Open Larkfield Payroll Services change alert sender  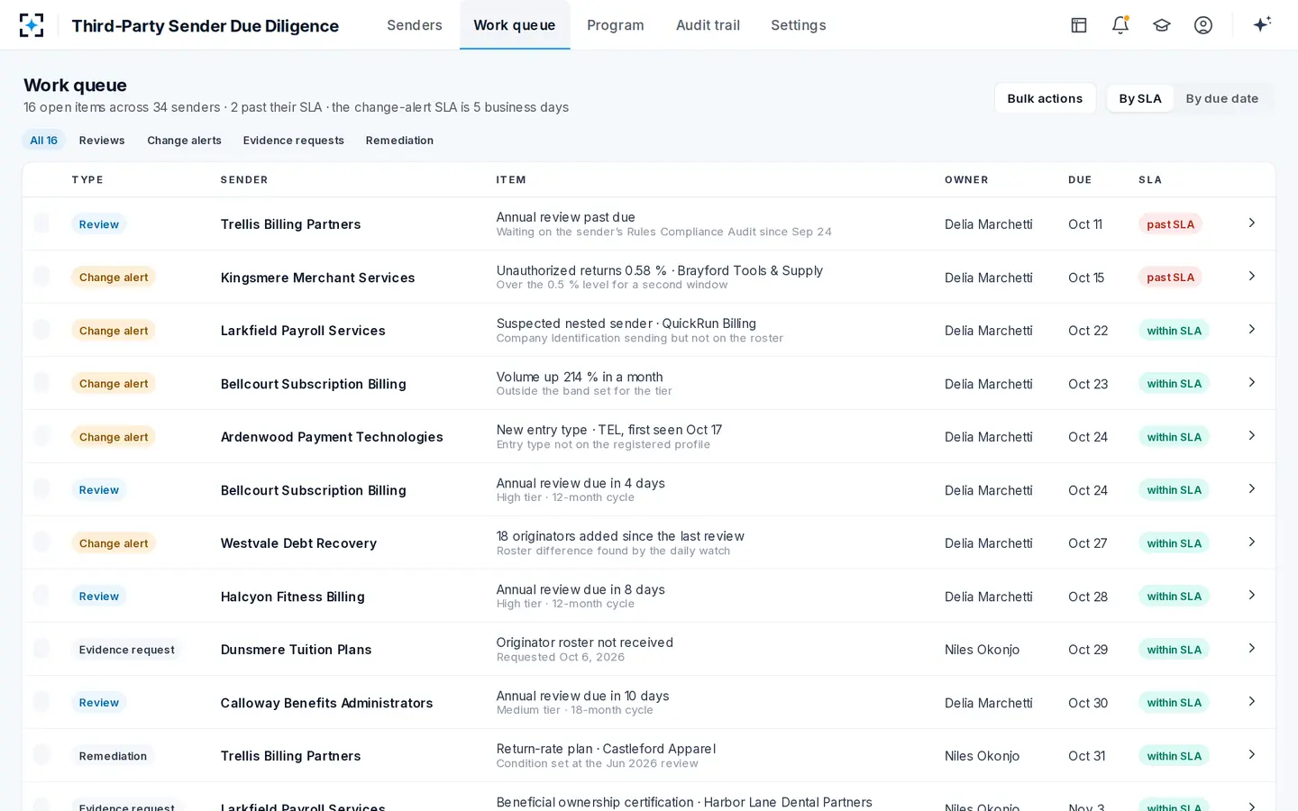pos(303,331)
